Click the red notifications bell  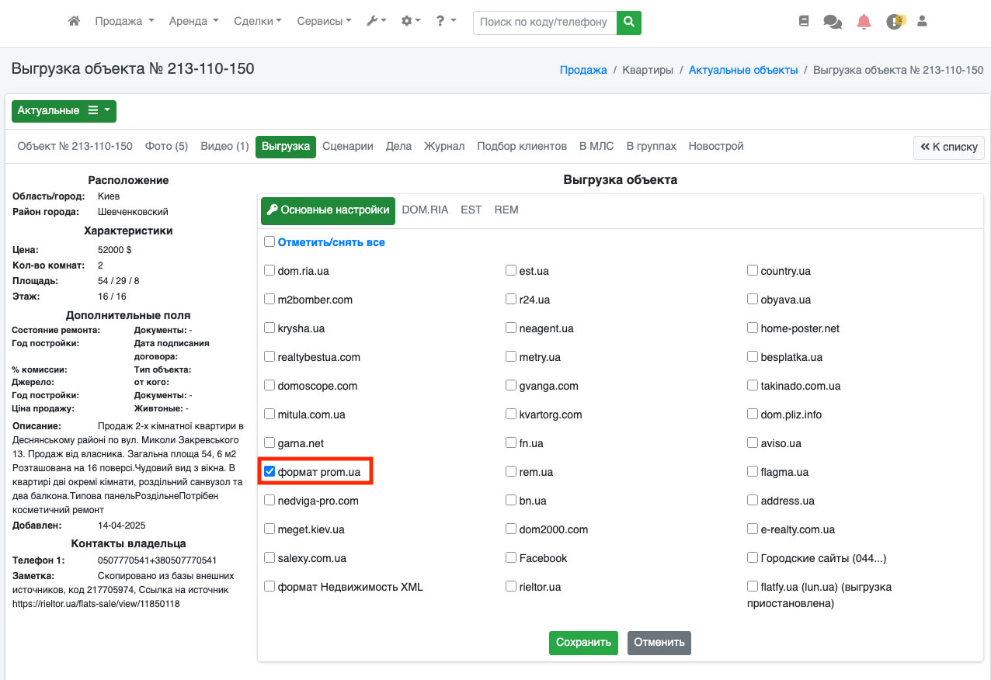point(864,22)
